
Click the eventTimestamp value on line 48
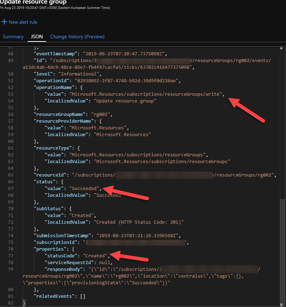tap(125, 54)
